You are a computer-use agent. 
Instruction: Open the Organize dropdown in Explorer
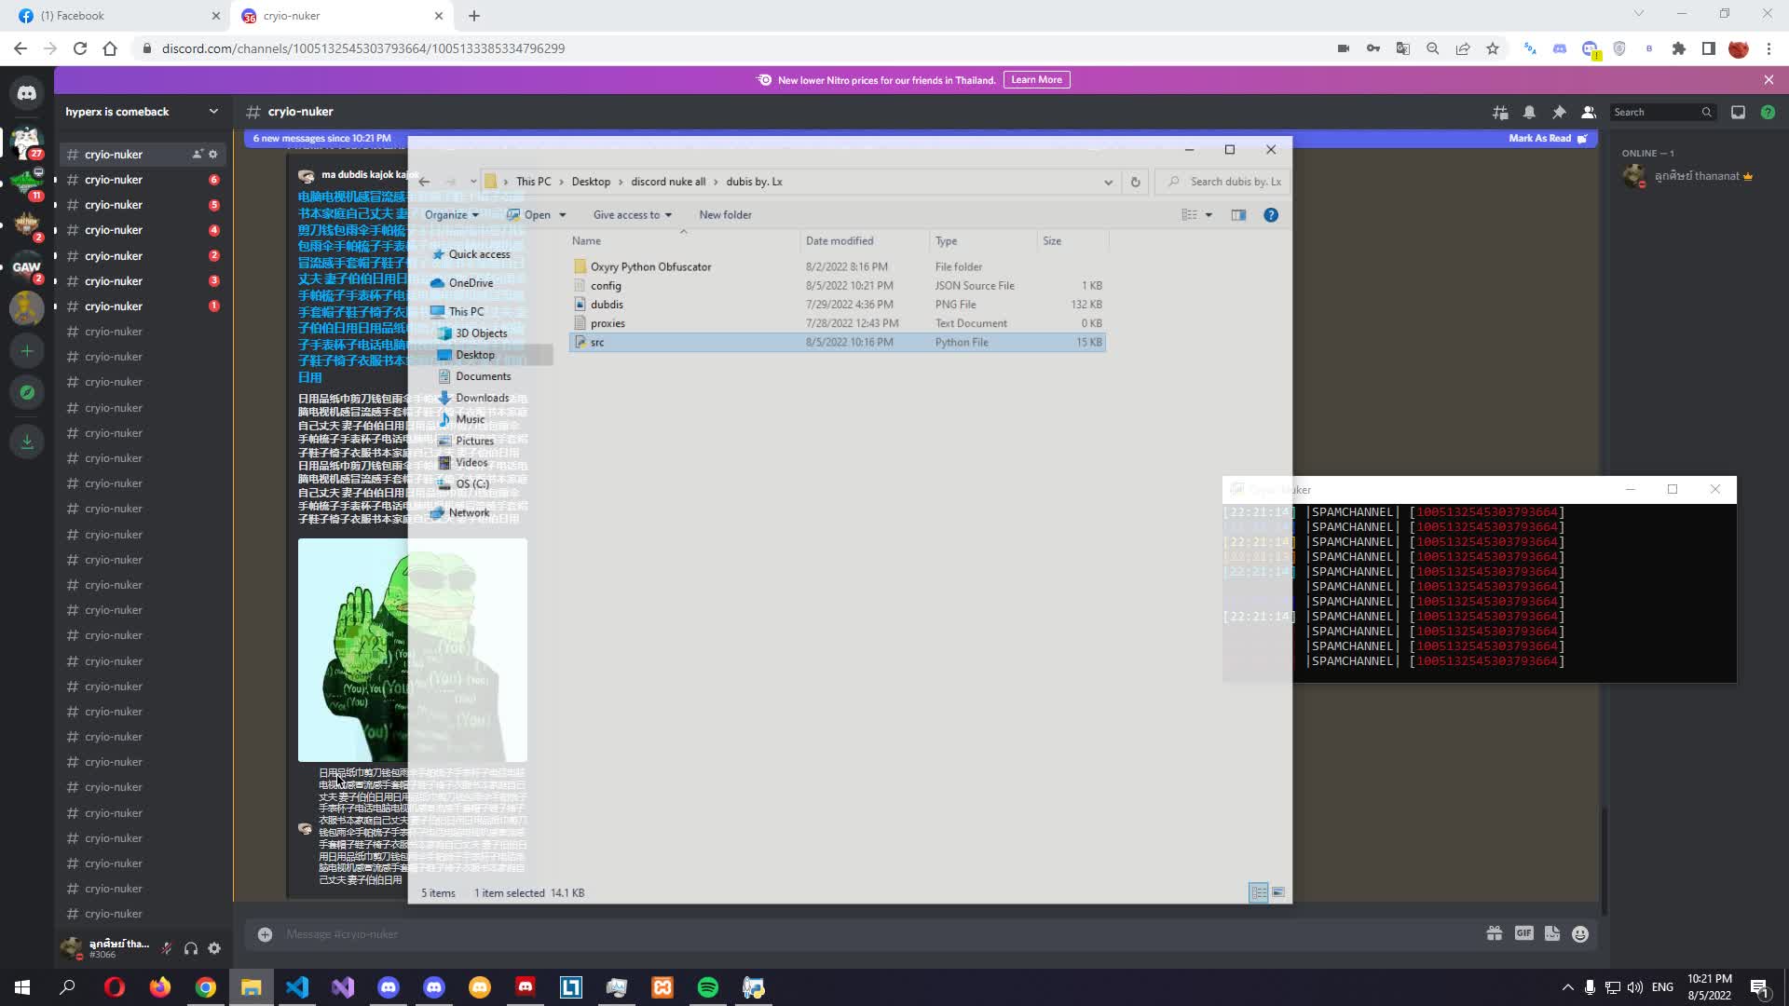451,214
